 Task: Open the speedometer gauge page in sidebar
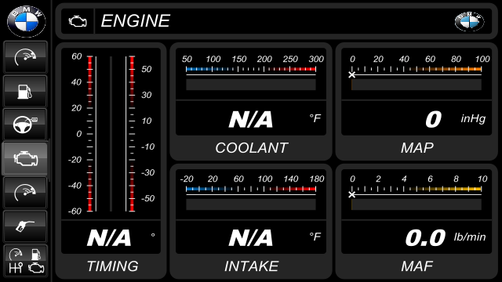(x=25, y=57)
